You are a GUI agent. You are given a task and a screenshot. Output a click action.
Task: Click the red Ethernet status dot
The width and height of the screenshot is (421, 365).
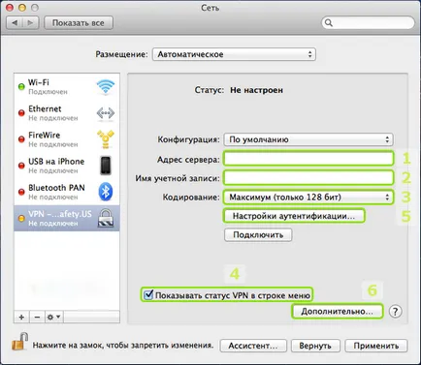point(21,113)
